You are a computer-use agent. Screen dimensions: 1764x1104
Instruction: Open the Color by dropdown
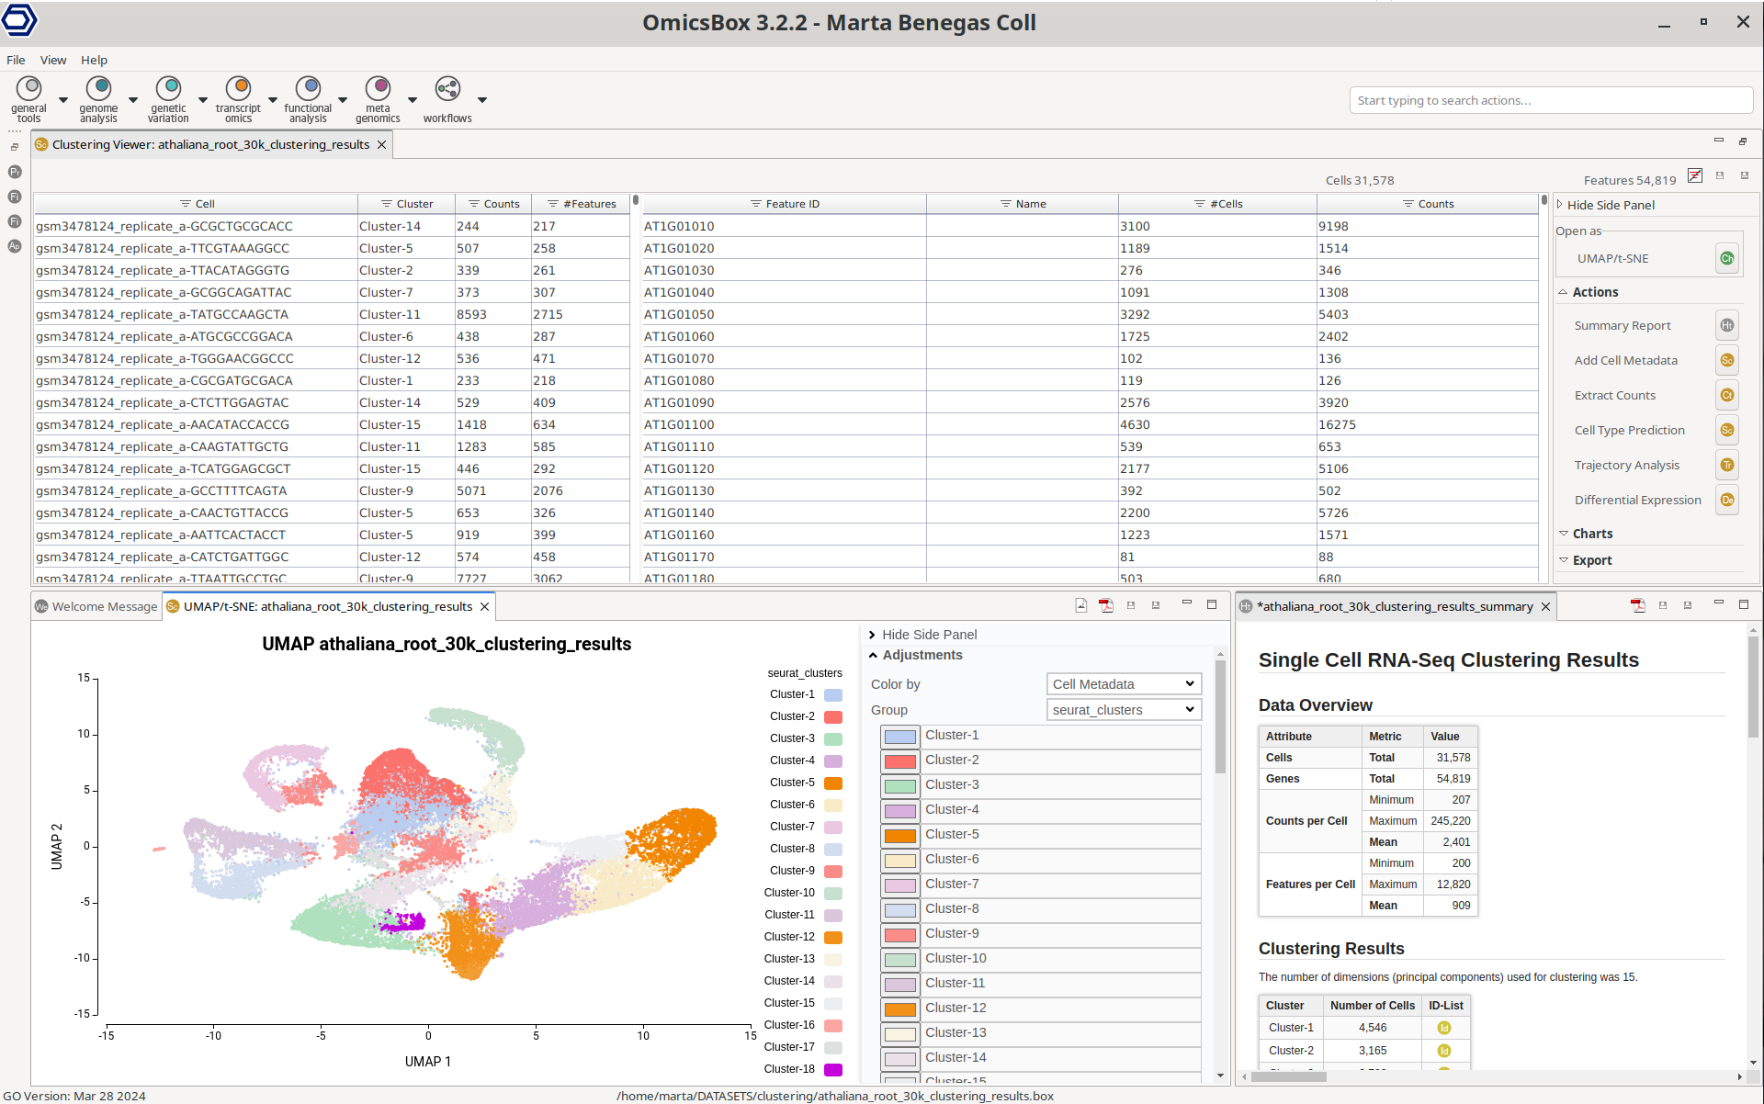(1124, 684)
